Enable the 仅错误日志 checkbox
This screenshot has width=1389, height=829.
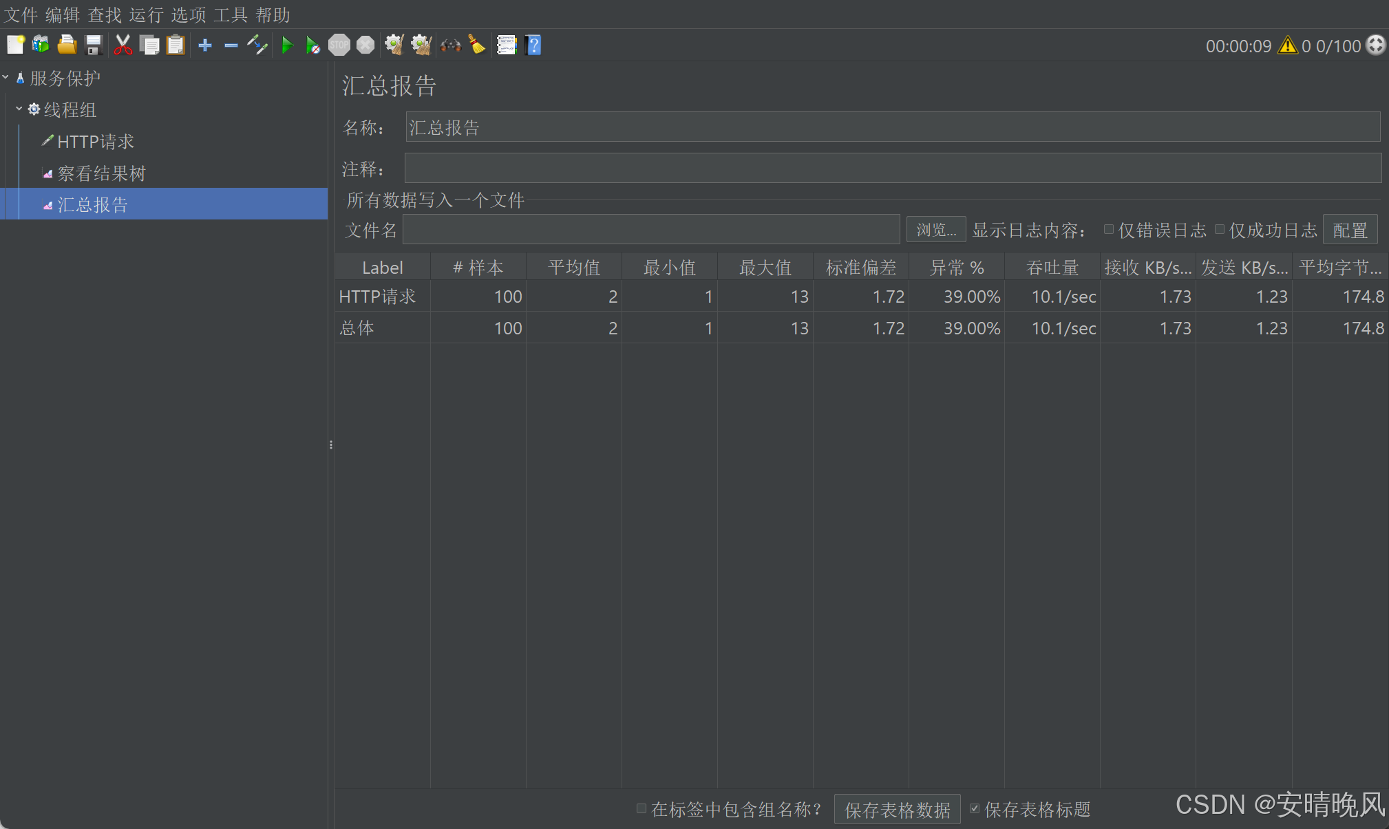coord(1109,230)
